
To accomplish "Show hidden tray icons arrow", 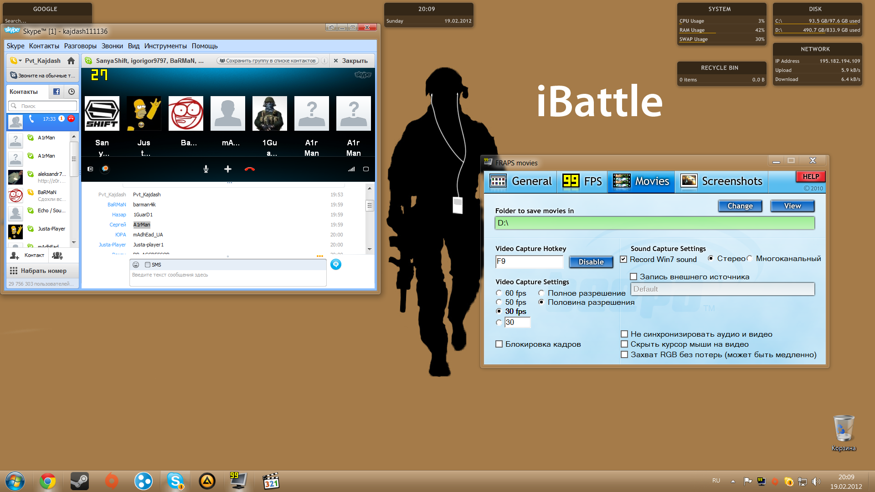I will pyautogui.click(x=733, y=481).
